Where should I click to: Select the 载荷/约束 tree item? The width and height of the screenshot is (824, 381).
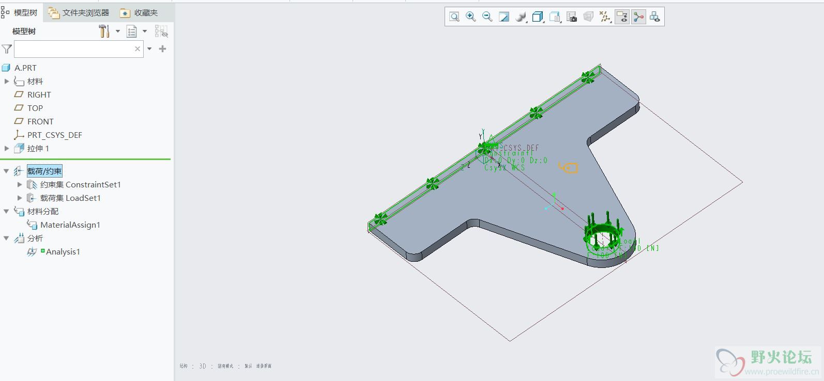[44, 171]
